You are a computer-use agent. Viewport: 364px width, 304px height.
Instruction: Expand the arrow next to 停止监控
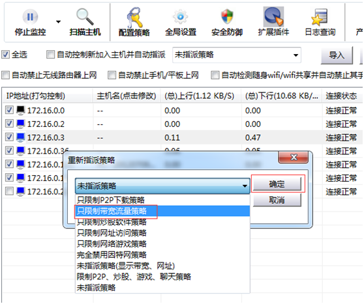[x=58, y=21]
